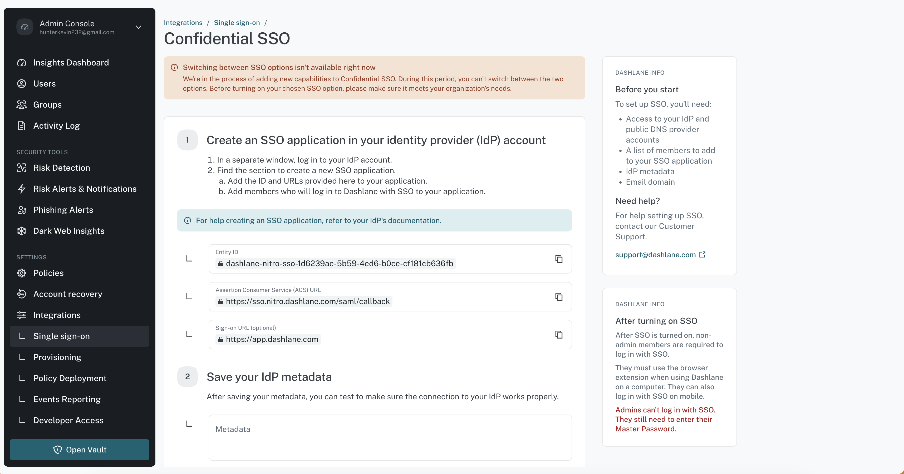Click the Activity Log document icon
This screenshot has width=904, height=474.
coord(22,125)
